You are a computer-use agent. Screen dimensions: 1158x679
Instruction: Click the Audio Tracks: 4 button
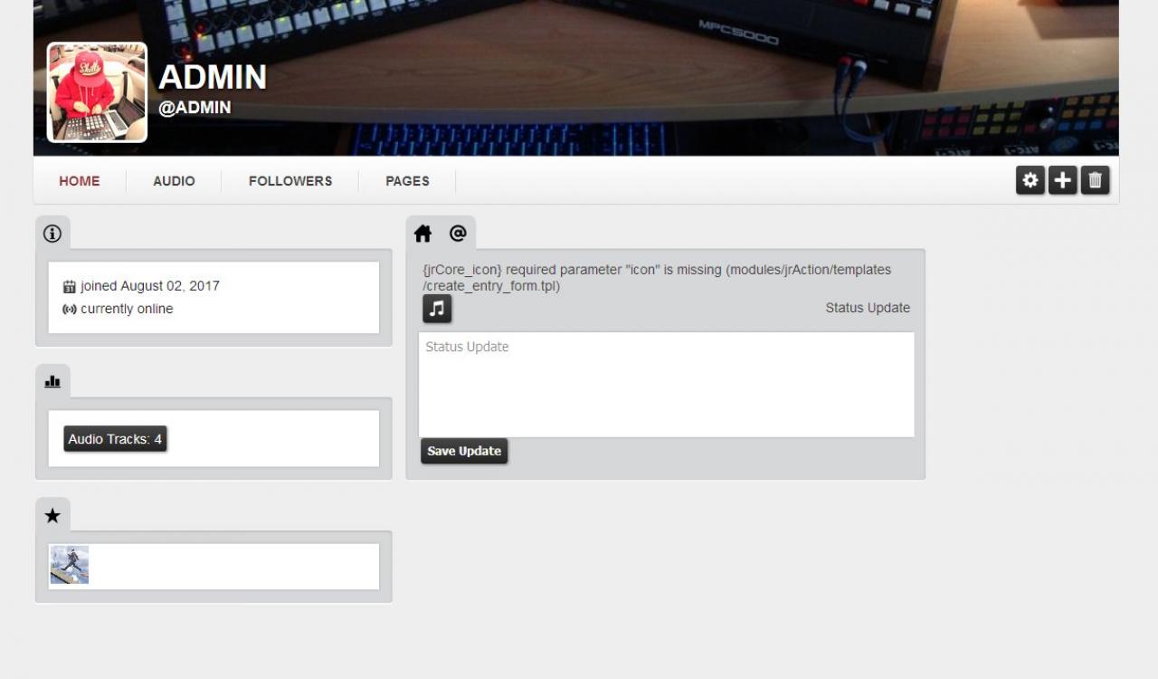click(x=115, y=439)
